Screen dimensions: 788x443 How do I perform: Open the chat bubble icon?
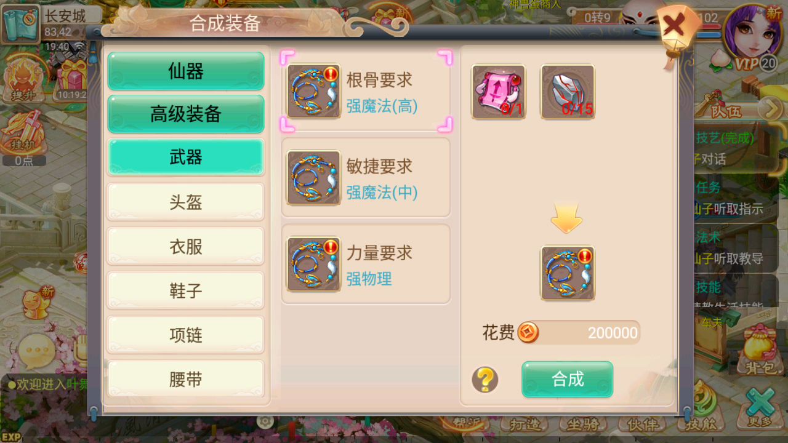[x=36, y=351]
